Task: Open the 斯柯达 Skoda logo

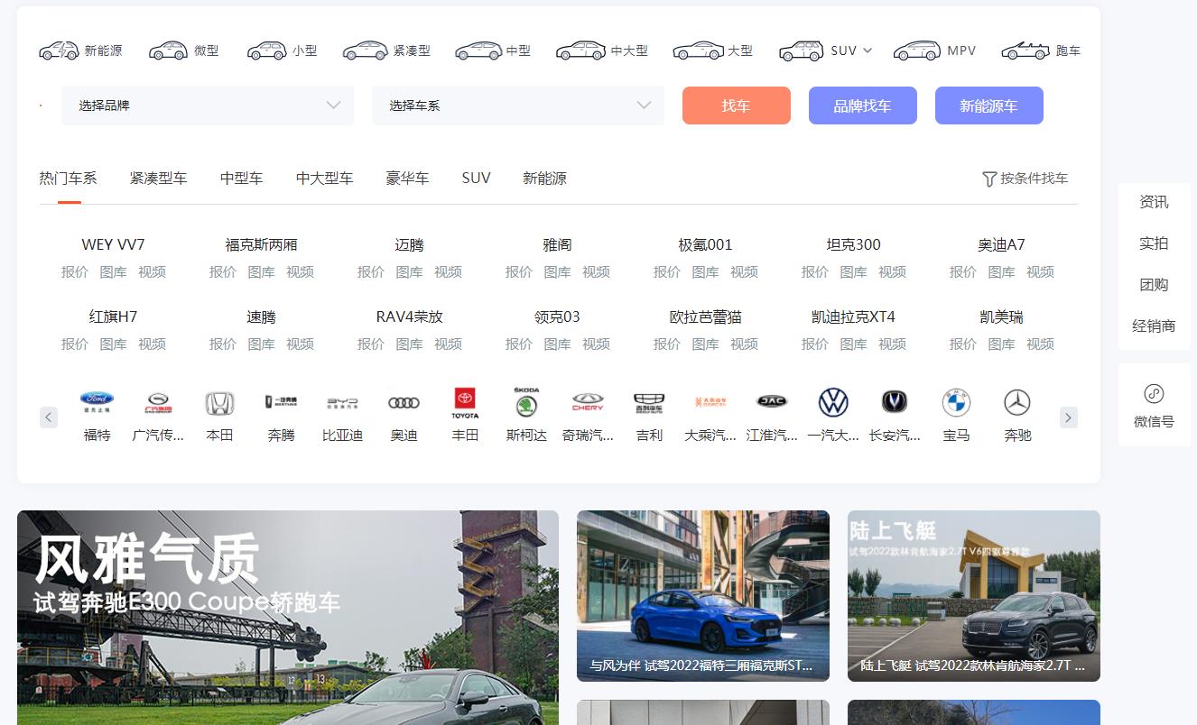Action: 526,402
